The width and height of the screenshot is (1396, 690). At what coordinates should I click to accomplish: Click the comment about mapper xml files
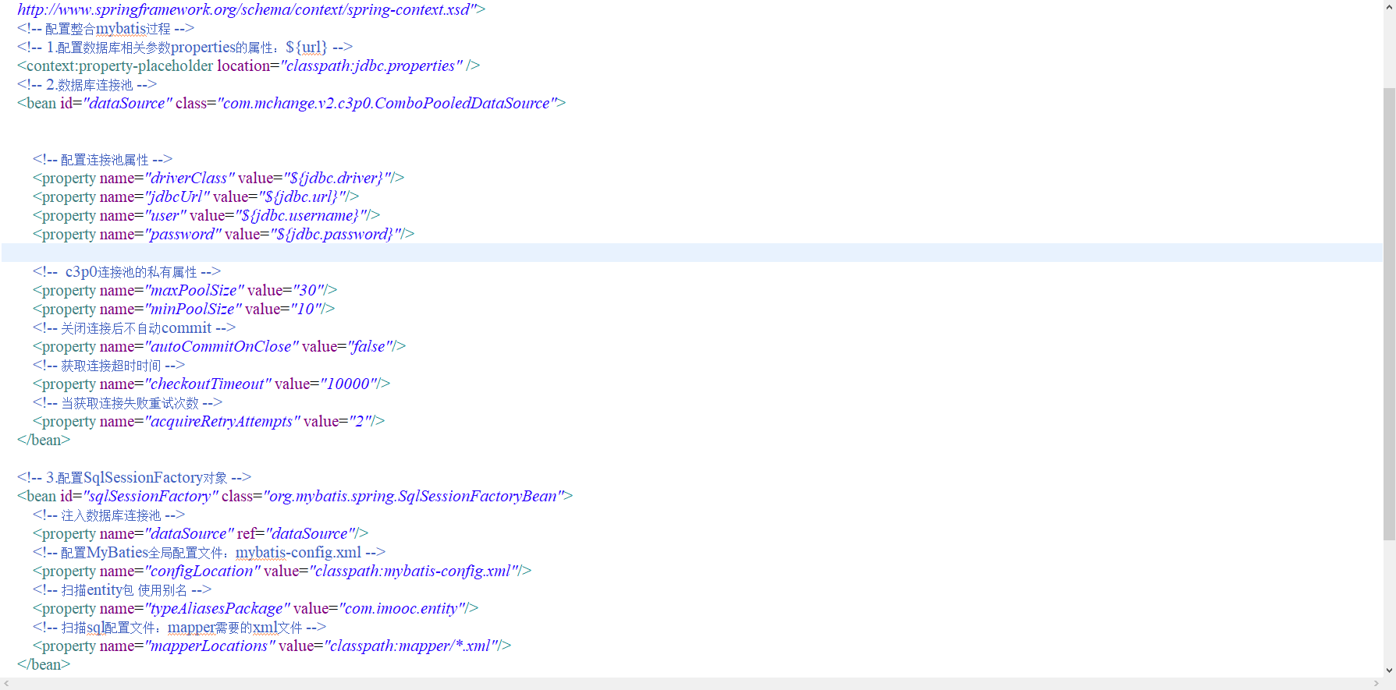[x=179, y=628]
